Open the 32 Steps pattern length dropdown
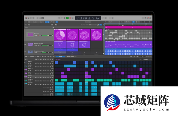Image resolution: width=178 pixels, height=116 pixels. pyautogui.click(x=147, y=59)
